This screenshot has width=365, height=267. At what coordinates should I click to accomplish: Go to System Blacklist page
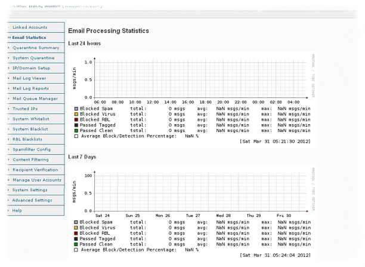30,129
